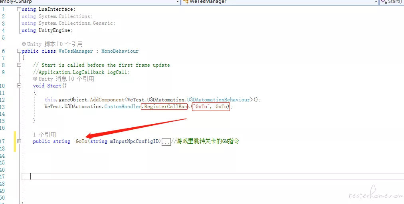The height and width of the screenshot is (204, 404).
Task: Open the Start() member dropdown
Action: [x=391, y=2]
